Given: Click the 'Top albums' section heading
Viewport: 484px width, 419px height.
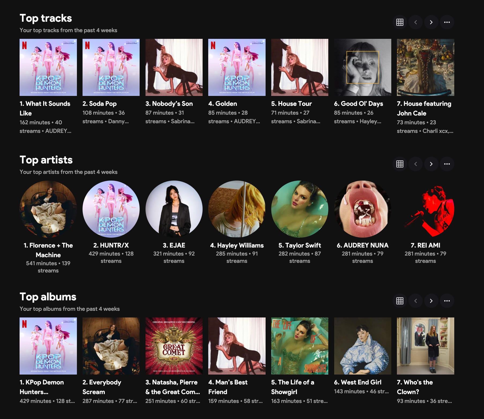Looking at the screenshot, I should [48, 297].
